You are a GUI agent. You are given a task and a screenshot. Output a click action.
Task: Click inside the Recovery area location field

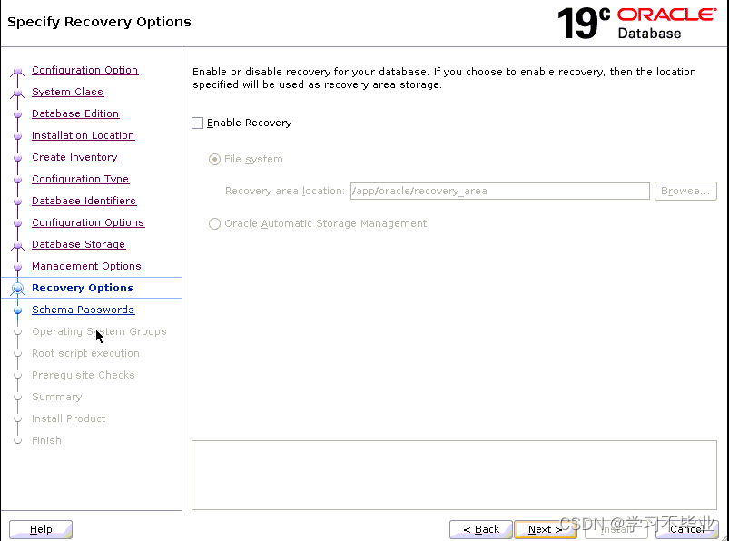499,191
